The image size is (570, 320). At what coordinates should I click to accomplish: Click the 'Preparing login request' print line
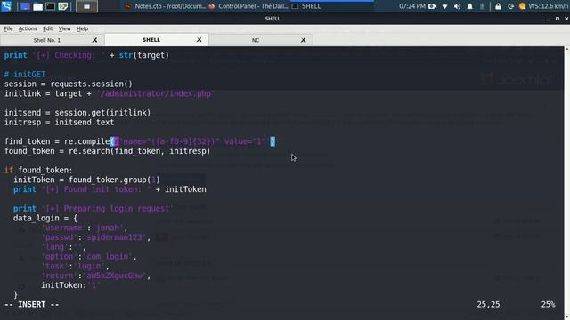93,209
